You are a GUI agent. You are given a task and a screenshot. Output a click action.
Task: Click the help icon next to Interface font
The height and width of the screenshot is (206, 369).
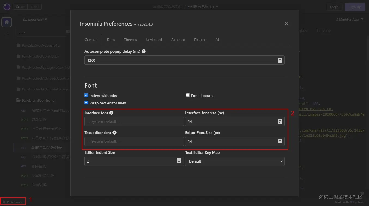(111, 113)
